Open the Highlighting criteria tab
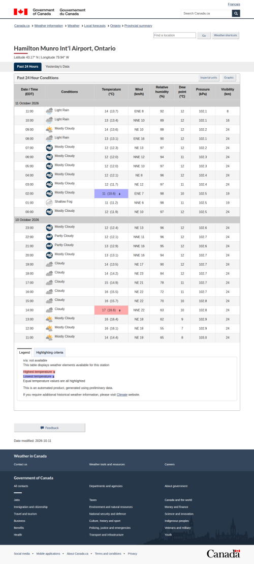This screenshot has height=564, width=254. (49, 352)
